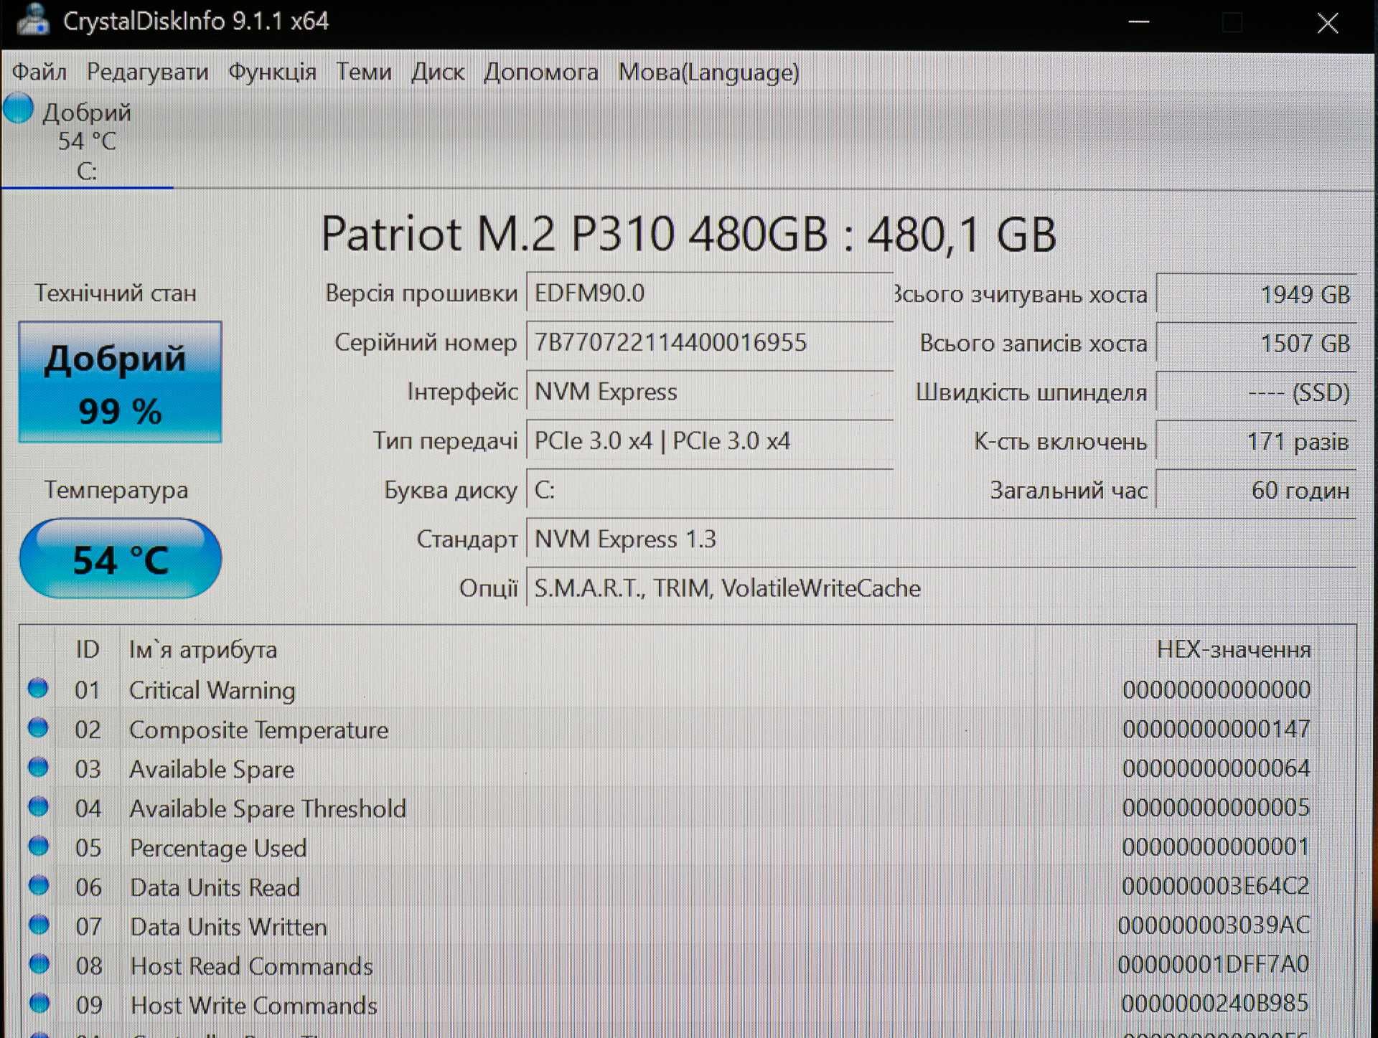The height and width of the screenshot is (1038, 1378).
Task: Open the Редагувати menu
Action: coord(147,72)
